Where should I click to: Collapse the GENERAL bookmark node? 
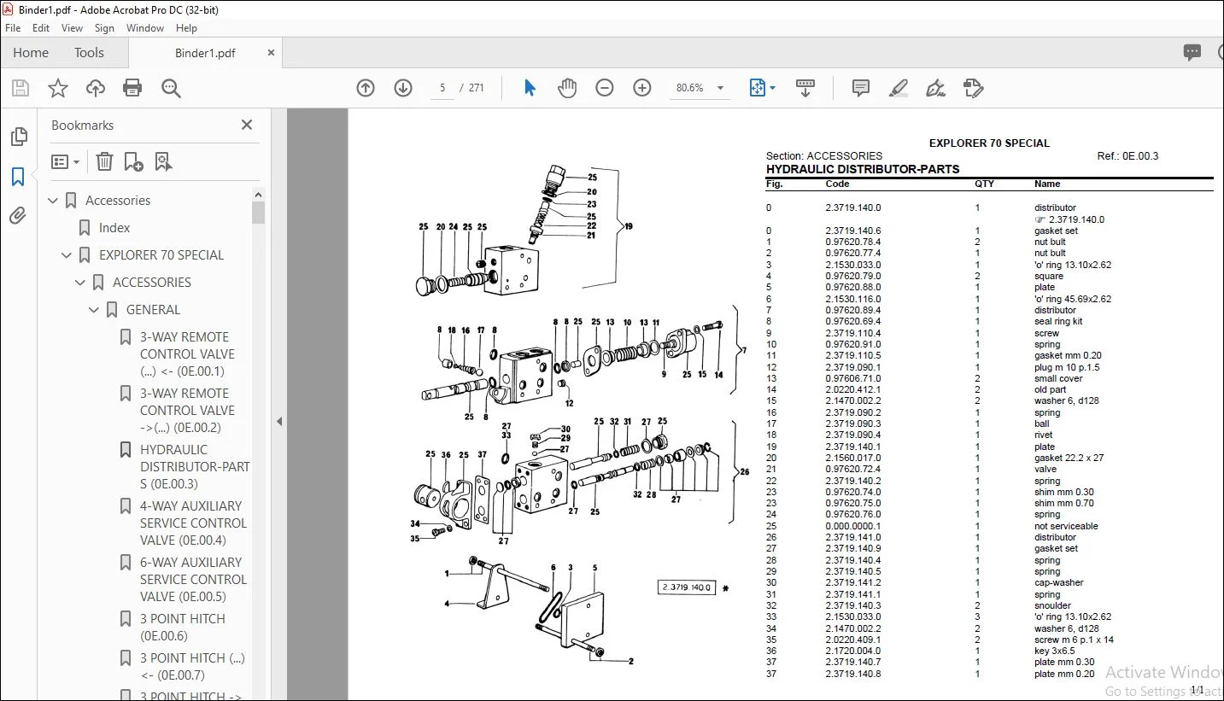(x=94, y=310)
